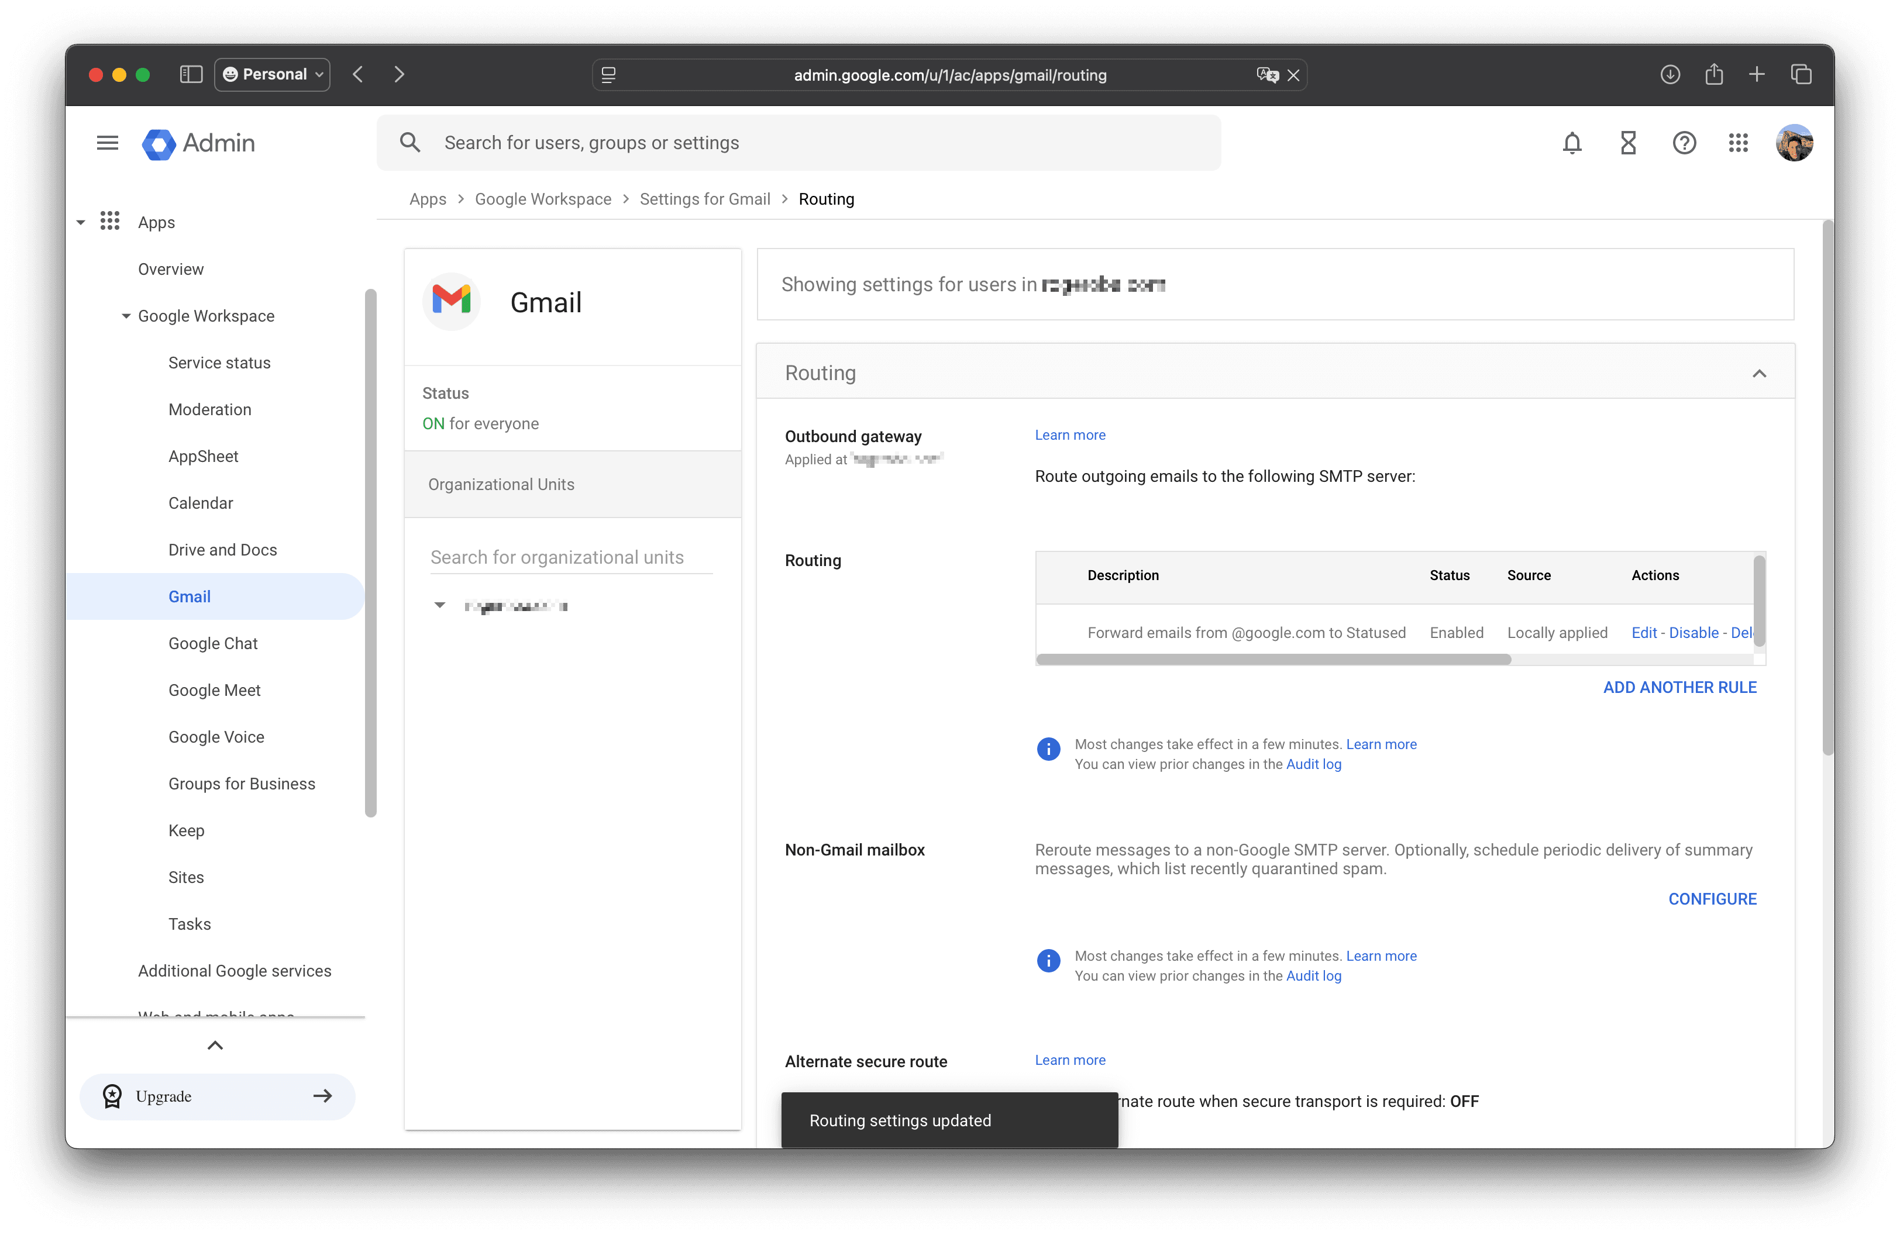Go to Settings for Gmail breadcrumb
The height and width of the screenshot is (1235, 1900).
coord(704,199)
